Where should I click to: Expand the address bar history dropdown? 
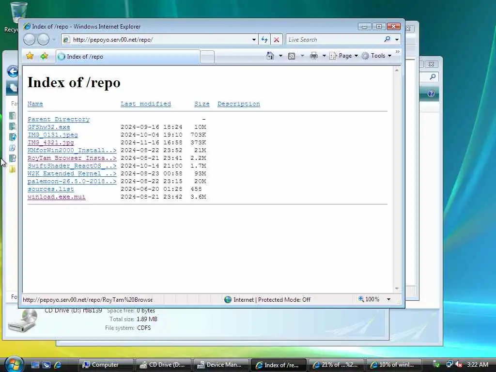pos(254,40)
